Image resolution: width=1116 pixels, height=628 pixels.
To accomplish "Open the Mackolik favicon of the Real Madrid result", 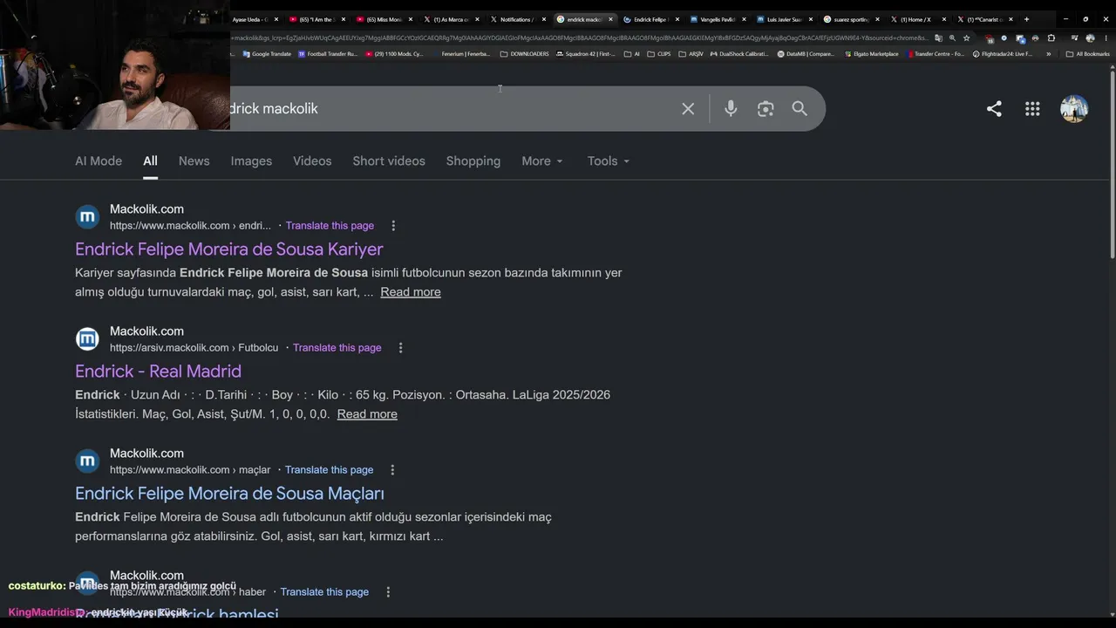I will [87, 339].
